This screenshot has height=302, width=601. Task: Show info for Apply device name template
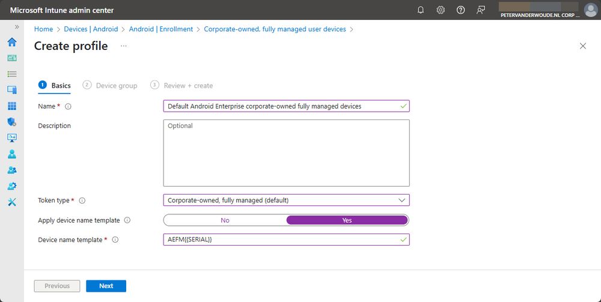click(127, 220)
